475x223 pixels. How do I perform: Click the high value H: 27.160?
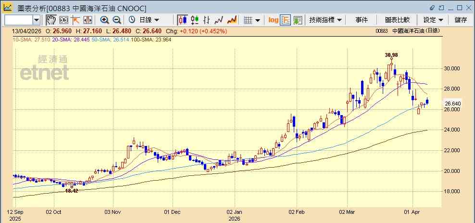pyautogui.click(x=89, y=31)
